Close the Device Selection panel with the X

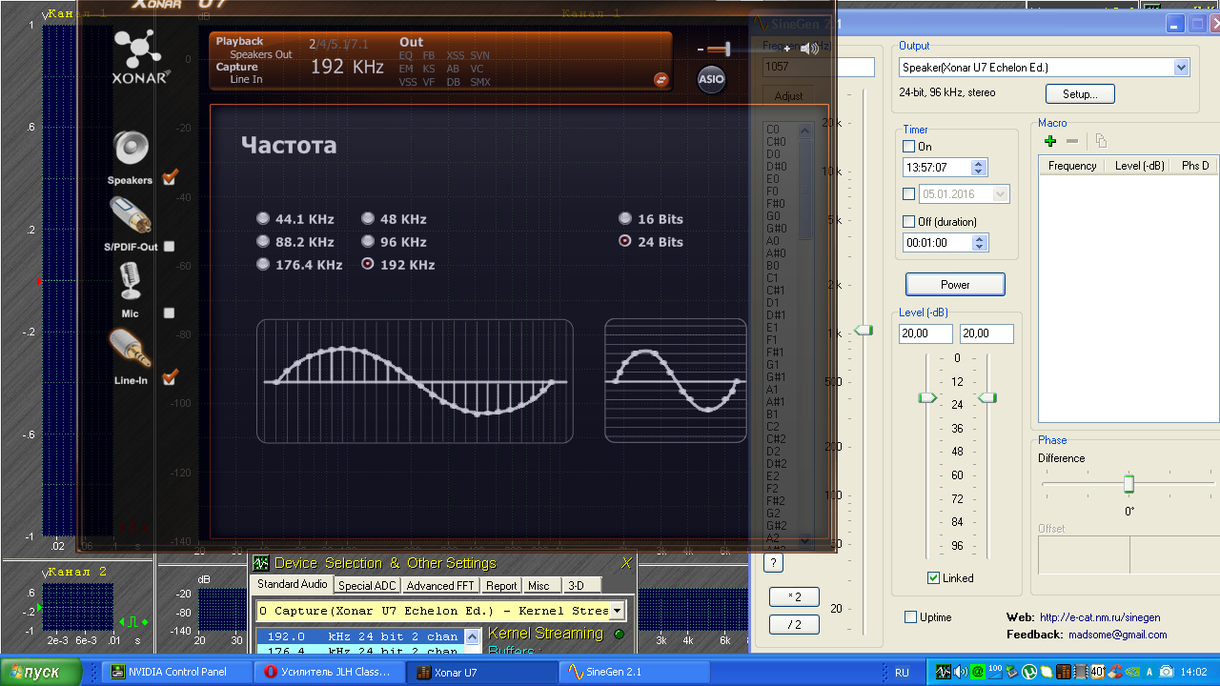(626, 563)
